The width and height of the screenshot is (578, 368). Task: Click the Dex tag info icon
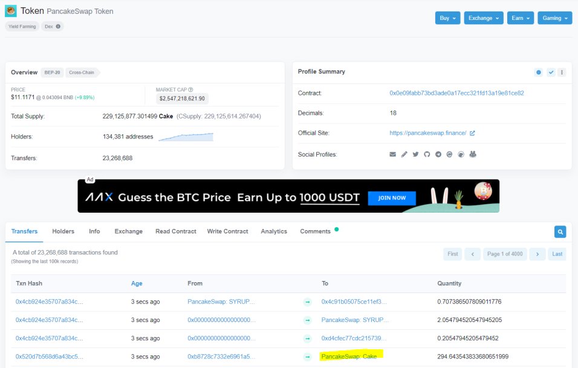click(58, 27)
